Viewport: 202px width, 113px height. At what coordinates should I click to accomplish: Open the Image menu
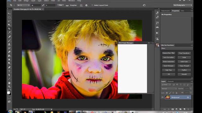point(26,1)
